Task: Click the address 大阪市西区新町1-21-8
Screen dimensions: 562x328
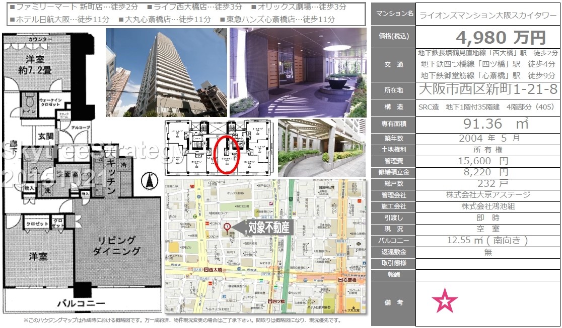Action: pyautogui.click(x=488, y=89)
